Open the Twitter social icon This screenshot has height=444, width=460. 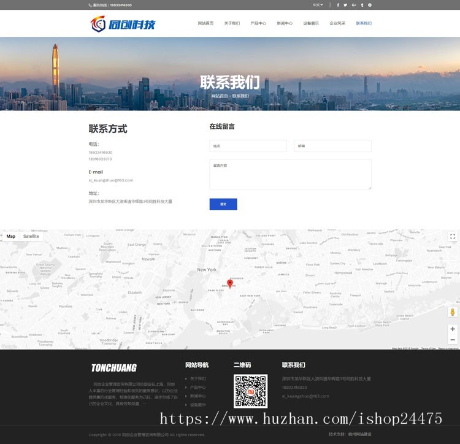click(345, 5)
